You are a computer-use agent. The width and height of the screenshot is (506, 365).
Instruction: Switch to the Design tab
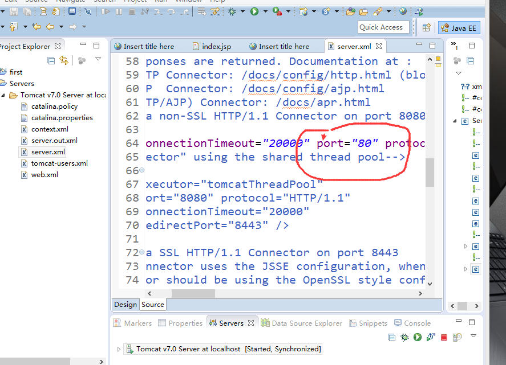[x=126, y=305]
